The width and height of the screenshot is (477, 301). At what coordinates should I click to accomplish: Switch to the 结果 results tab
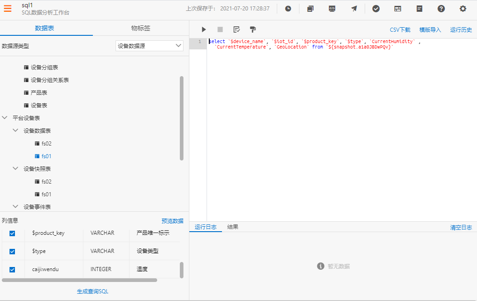[233, 227]
